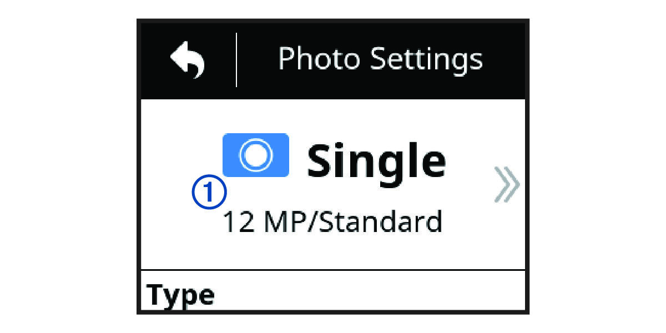Image resolution: width=666 pixels, height=333 pixels.
Task: Click the circled number 1 callout
Action: [x=208, y=191]
